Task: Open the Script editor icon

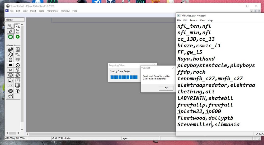Action: [17, 31]
